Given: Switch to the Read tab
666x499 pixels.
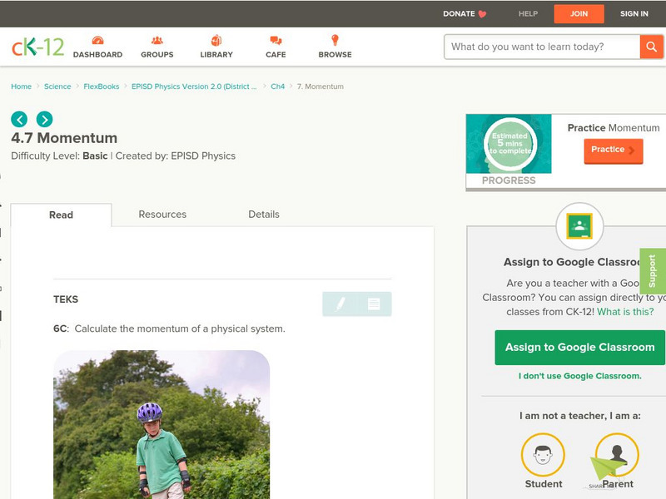Looking at the screenshot, I should click(x=61, y=215).
